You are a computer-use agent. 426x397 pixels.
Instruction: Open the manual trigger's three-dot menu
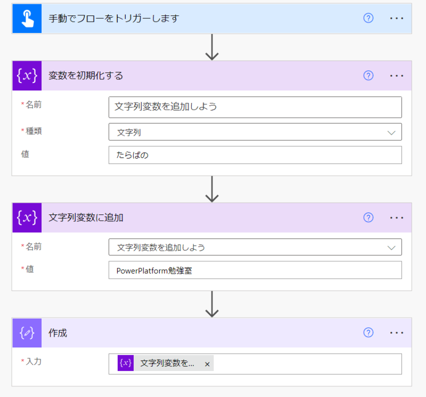point(397,18)
